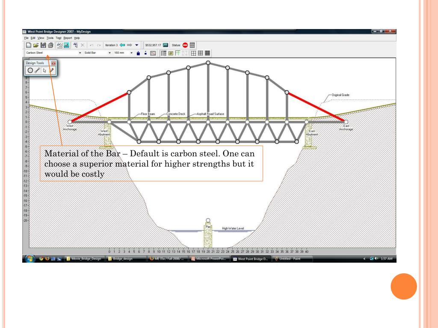Viewport: 438px width, 328px height.
Task: Click the volume icon in system tray
Action: [x=376, y=258]
